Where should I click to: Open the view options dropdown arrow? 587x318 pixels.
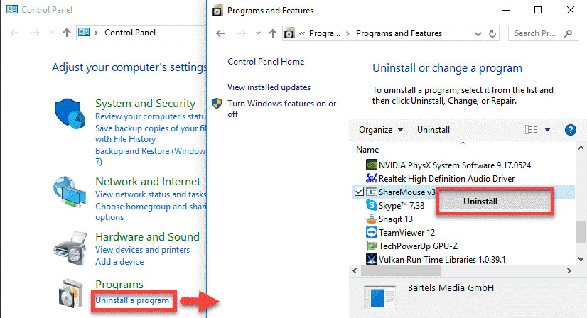coord(547,130)
